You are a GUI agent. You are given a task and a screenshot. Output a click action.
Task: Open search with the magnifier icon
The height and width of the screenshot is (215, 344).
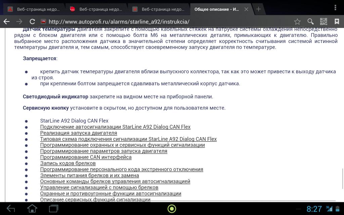click(311, 21)
